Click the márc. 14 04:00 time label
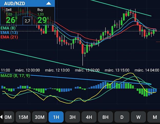160x124 pixels. coord(147,70)
